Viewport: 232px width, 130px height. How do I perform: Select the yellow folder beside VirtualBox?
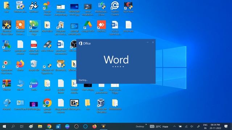[88, 104]
